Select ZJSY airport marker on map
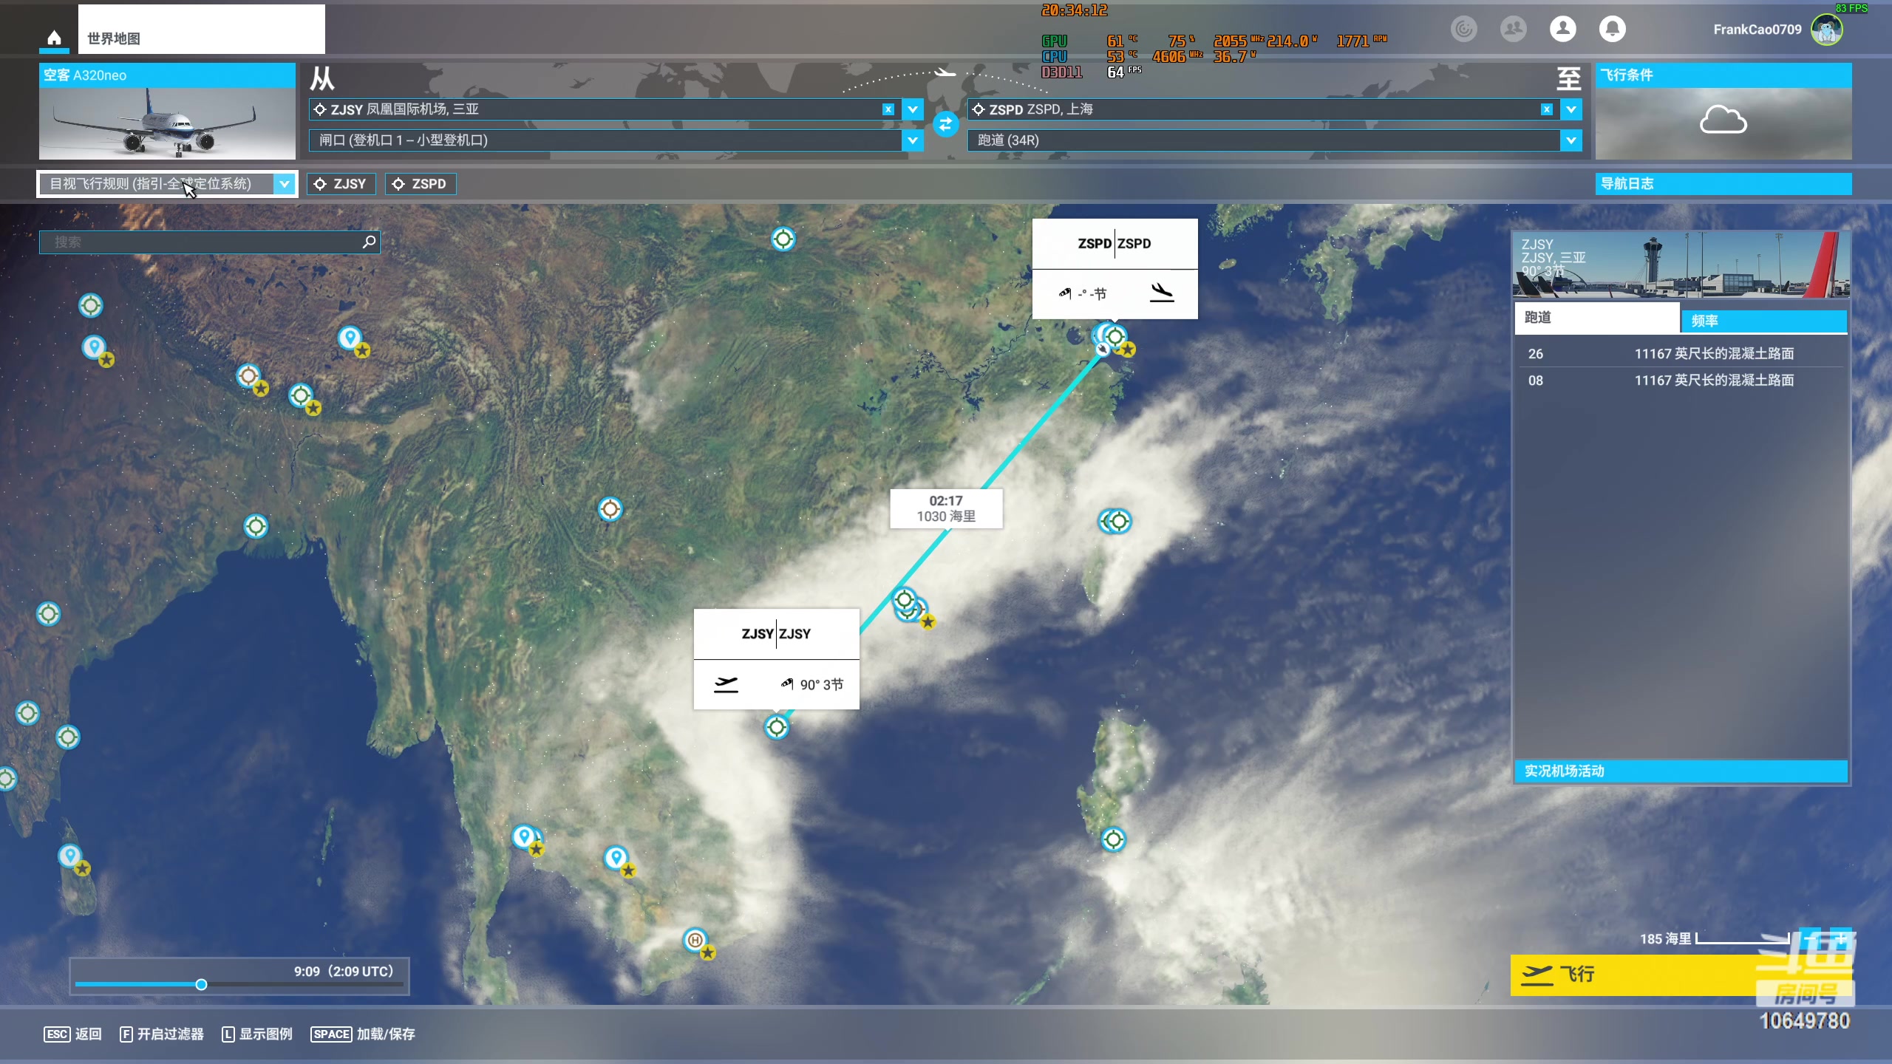This screenshot has width=1892, height=1064. coord(776,728)
